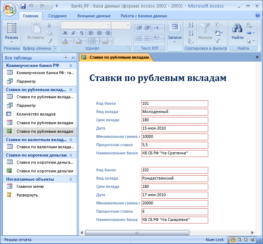
Task: Click the copy icon in Буфер обмена
Action: pyautogui.click(x=49, y=33)
